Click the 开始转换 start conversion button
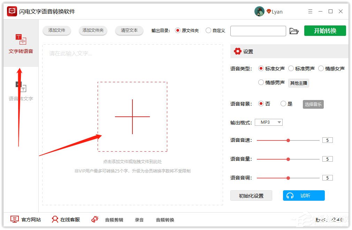The height and width of the screenshot is (230, 352). coord(325,31)
